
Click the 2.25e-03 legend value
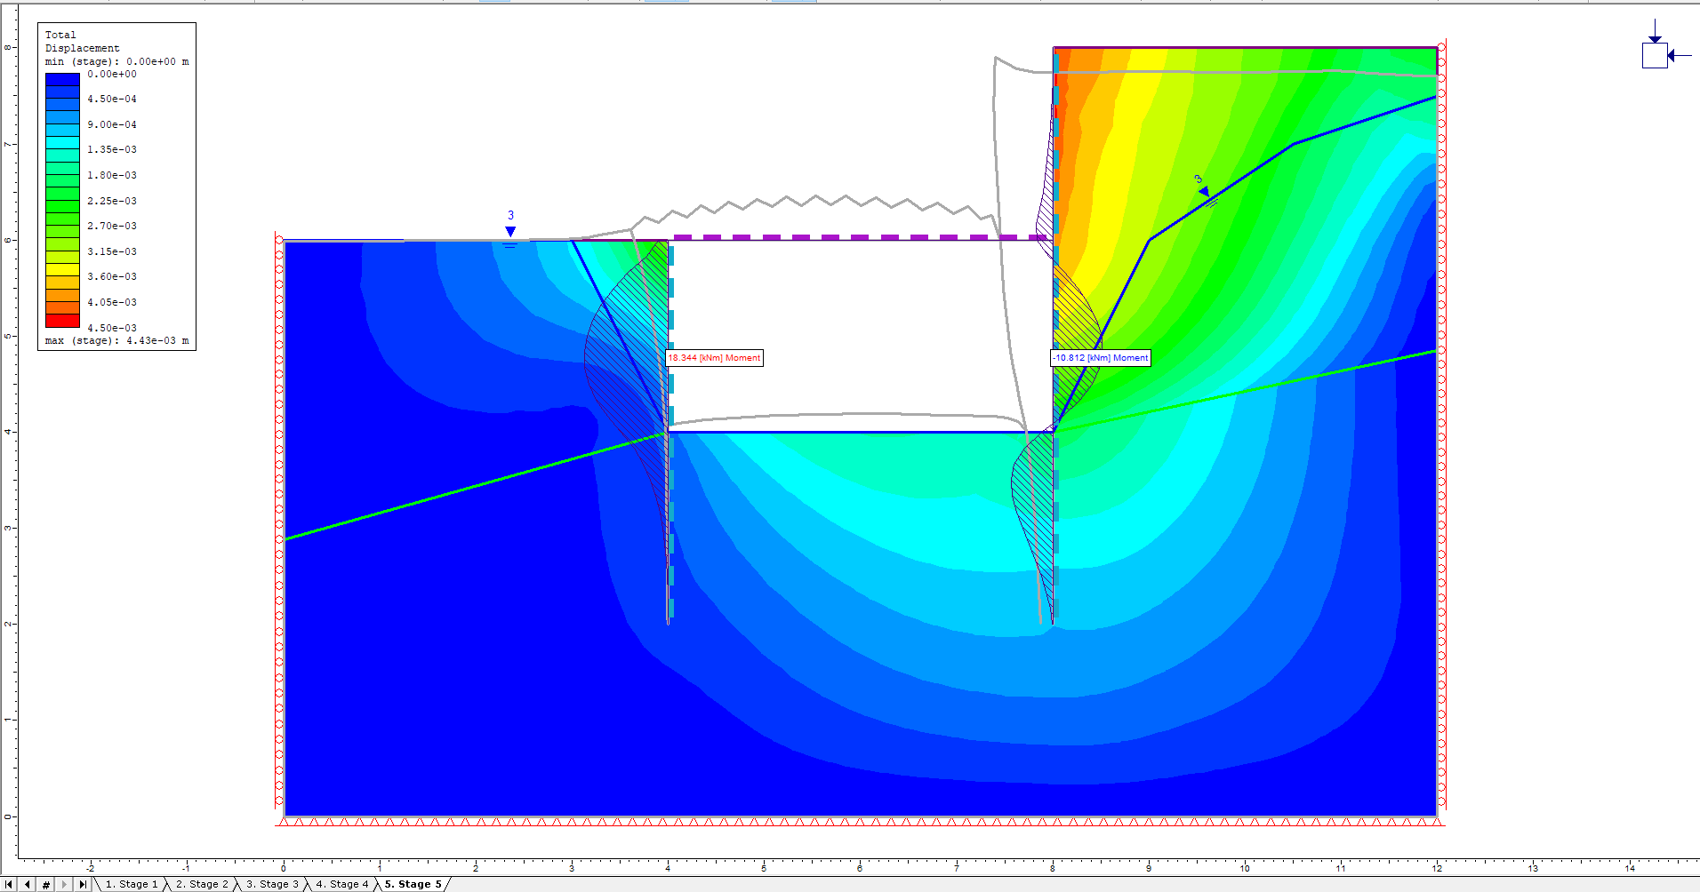tap(112, 201)
